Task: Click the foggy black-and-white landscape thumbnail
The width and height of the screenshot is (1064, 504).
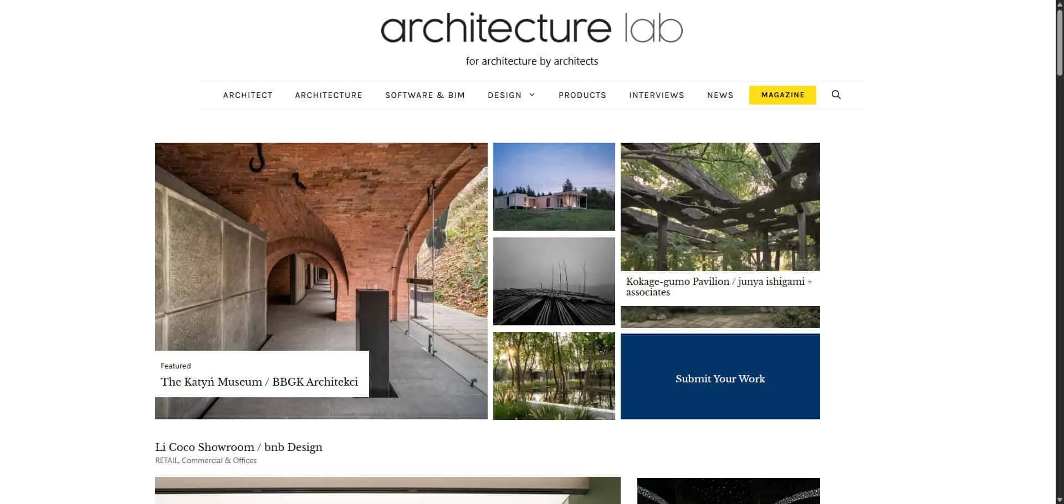Action: (554, 281)
